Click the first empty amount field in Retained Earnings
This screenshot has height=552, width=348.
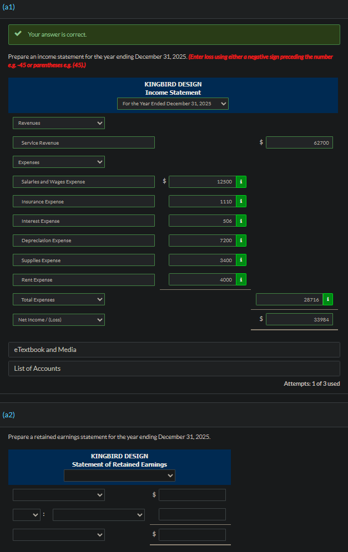coord(192,494)
